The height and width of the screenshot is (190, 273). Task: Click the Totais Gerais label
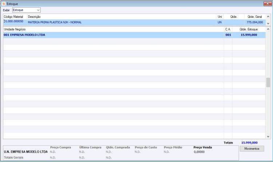click(13, 158)
